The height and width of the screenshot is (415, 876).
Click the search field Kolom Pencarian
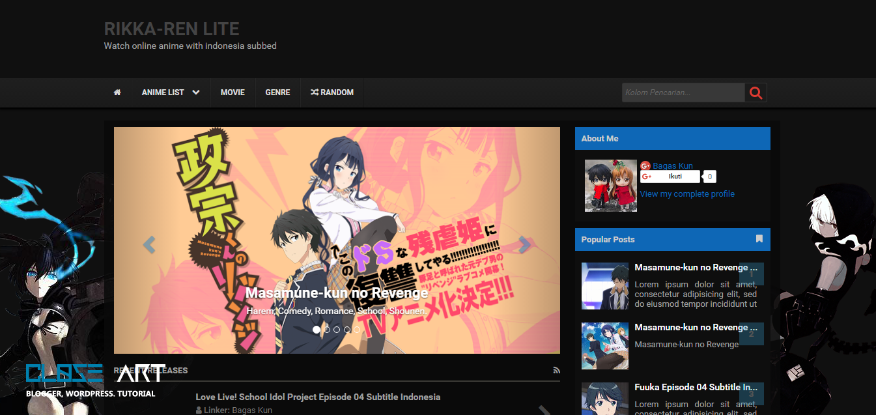(x=683, y=93)
